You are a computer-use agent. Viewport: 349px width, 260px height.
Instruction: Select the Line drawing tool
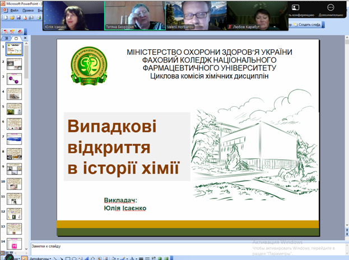coord(55,258)
